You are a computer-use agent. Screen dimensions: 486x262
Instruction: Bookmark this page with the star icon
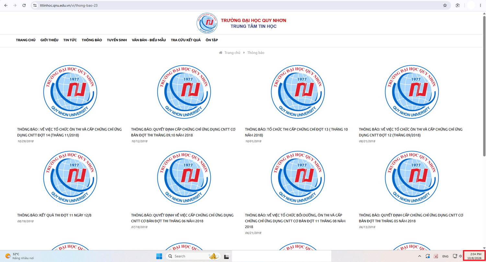coord(445,5)
